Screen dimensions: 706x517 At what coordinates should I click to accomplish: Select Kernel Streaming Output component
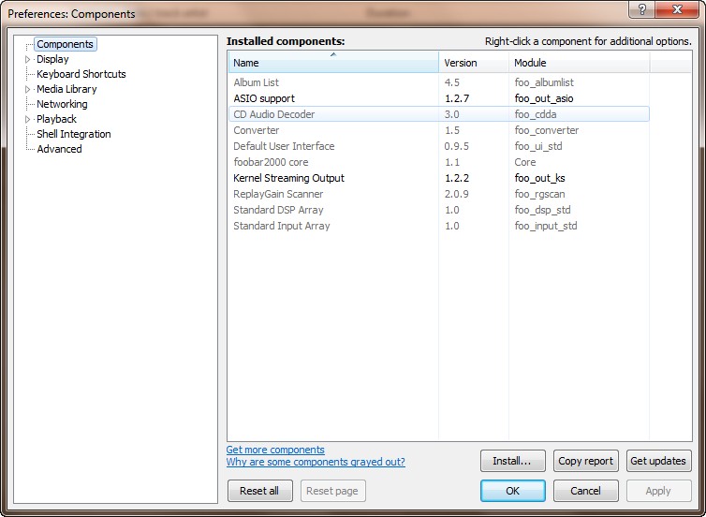(439, 178)
